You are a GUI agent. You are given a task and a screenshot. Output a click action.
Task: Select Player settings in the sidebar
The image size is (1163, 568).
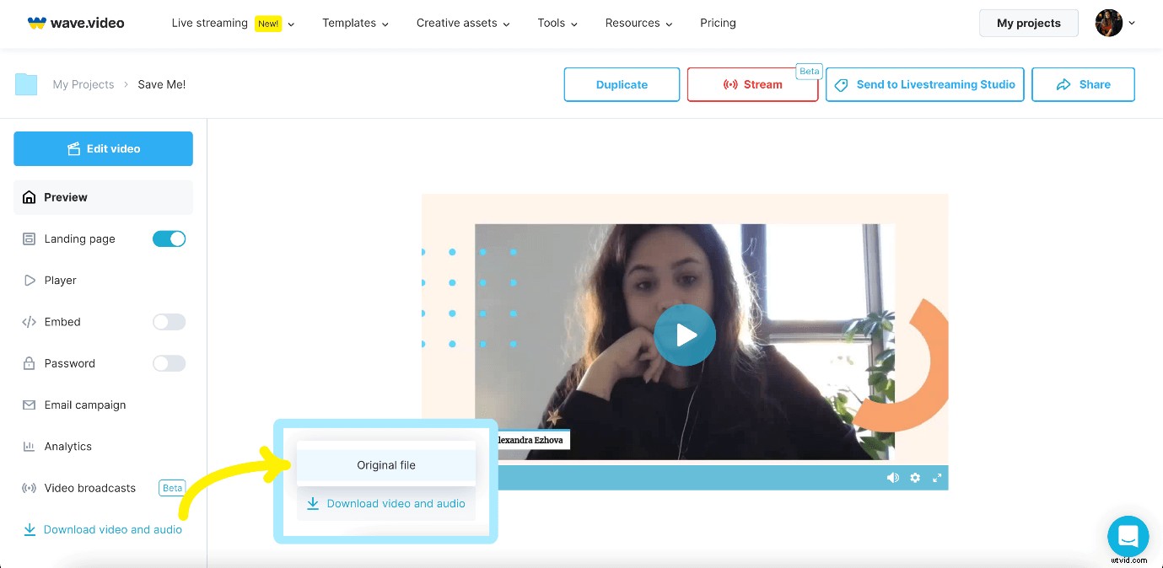point(60,280)
